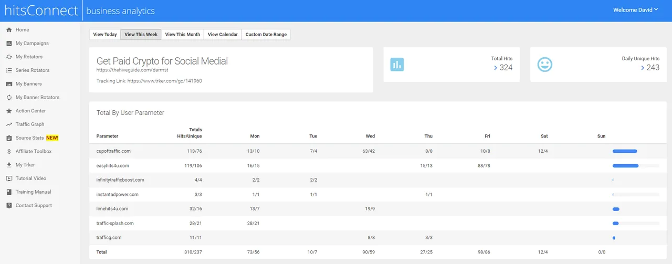Screen dimensions: 672x264
Task: Click the Total Hits bar chart icon
Action: point(397,65)
